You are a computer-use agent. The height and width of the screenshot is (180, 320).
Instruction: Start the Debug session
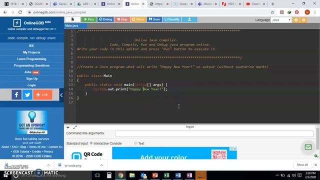105,19
